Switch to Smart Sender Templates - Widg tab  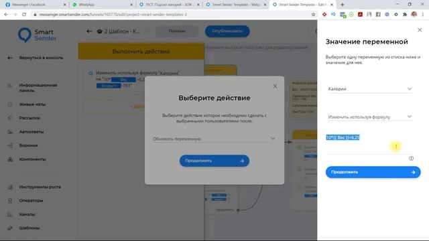[x=235, y=5]
